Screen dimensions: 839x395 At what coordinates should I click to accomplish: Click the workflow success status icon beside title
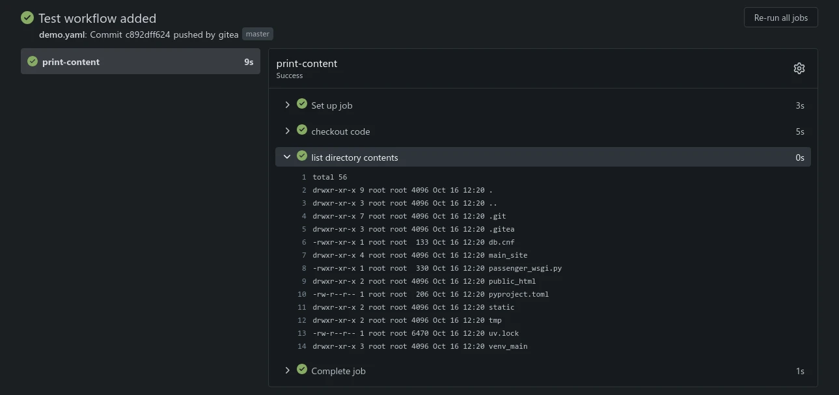tap(27, 18)
